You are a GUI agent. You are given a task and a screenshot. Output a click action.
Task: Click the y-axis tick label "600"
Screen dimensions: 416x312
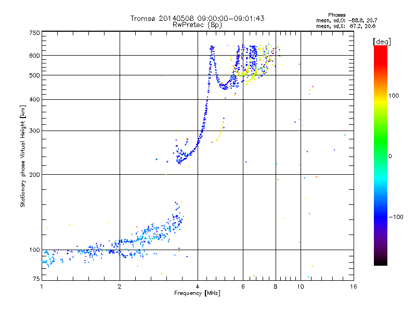[35, 56]
